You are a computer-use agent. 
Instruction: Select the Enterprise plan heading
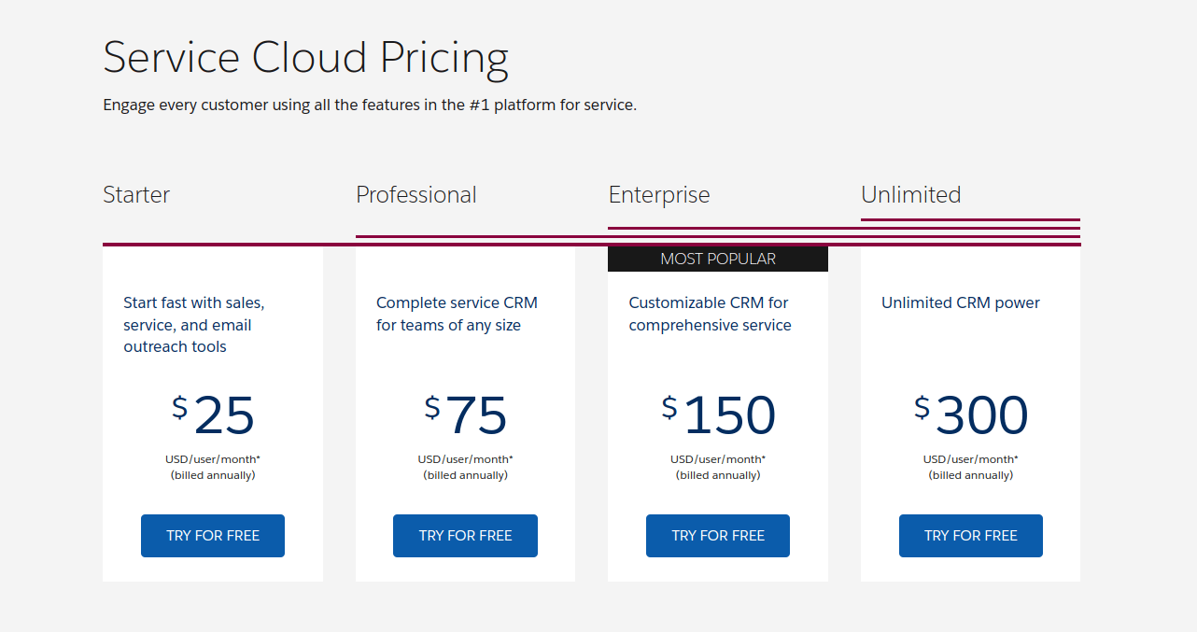[x=659, y=194]
